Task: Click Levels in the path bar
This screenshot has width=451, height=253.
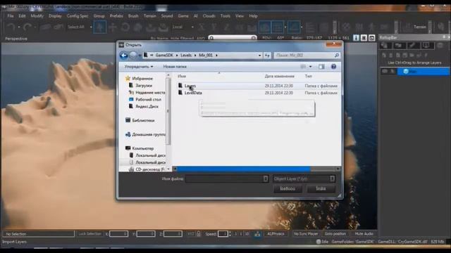Action: (186, 55)
